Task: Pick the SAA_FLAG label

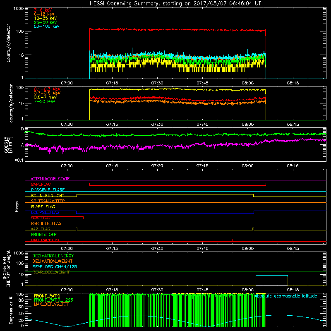Action: (x=41, y=218)
